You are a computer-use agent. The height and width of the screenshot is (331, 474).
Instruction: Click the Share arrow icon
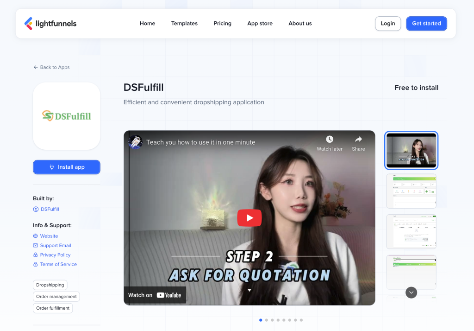tap(358, 140)
